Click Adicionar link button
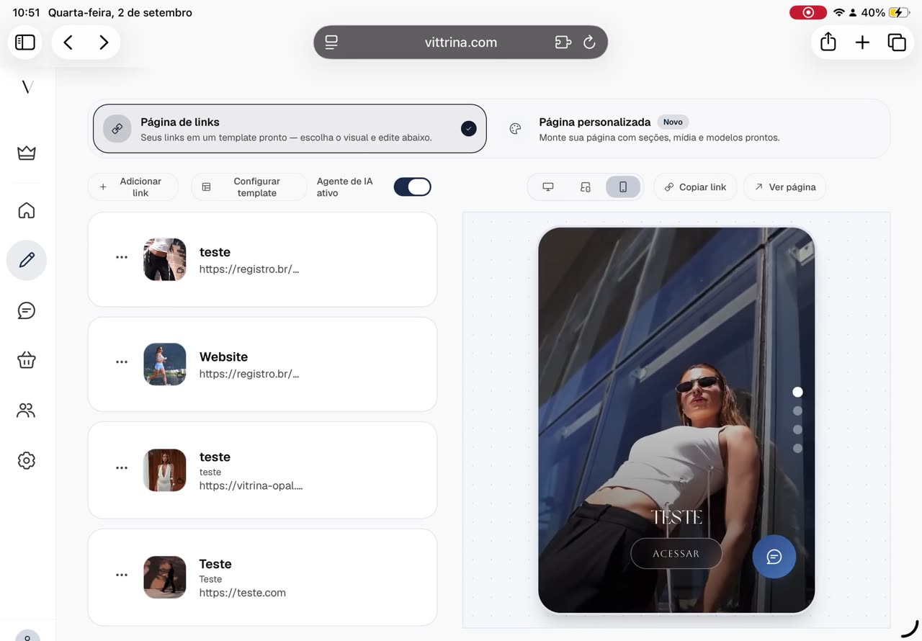The image size is (922, 641). (133, 187)
